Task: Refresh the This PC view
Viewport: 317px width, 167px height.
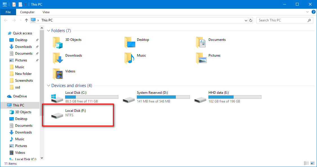Action: (x=251, y=20)
